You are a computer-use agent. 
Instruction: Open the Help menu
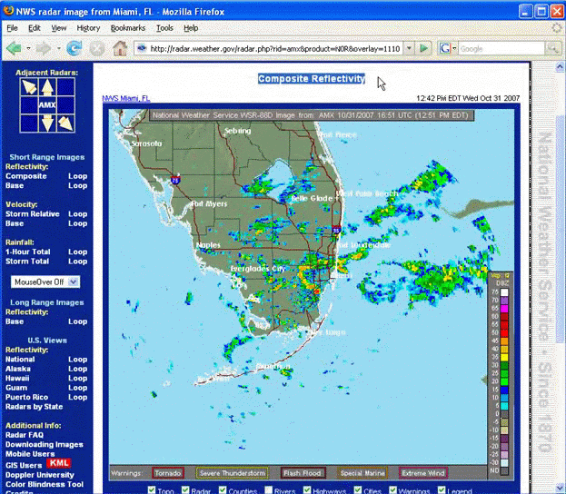pyautogui.click(x=191, y=28)
